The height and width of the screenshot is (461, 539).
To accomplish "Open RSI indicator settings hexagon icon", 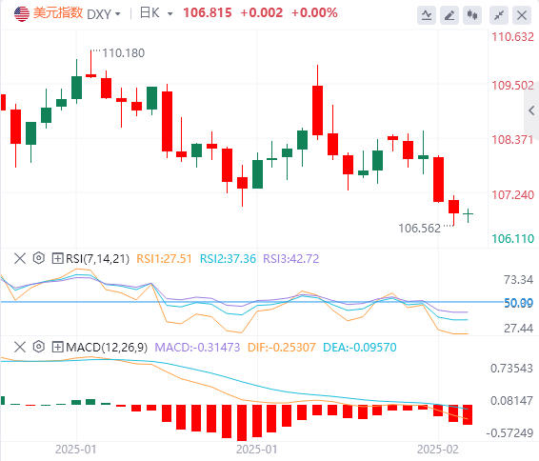I will [x=39, y=258].
